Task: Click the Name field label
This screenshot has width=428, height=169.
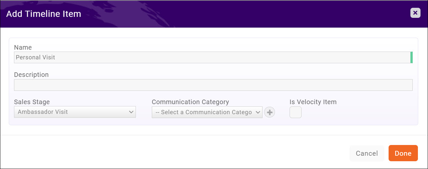Action: [x=23, y=47]
